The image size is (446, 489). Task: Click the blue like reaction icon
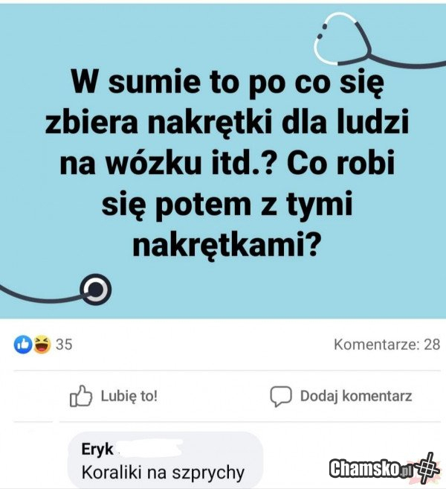point(23,345)
